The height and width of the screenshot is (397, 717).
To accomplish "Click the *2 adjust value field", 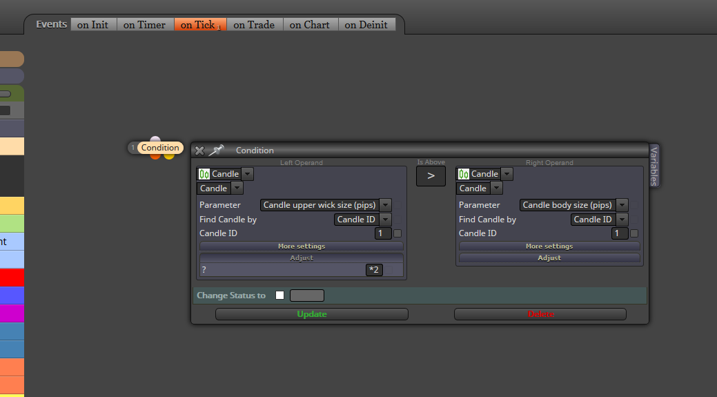I will 374,270.
